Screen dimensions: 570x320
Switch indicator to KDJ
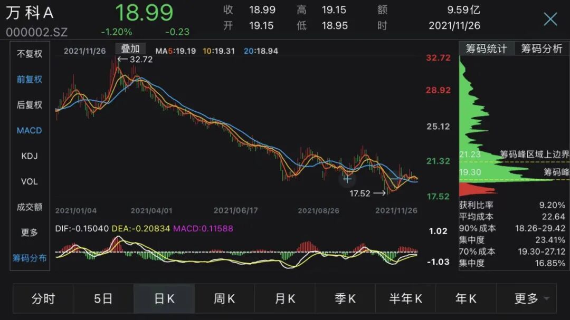pos(30,156)
